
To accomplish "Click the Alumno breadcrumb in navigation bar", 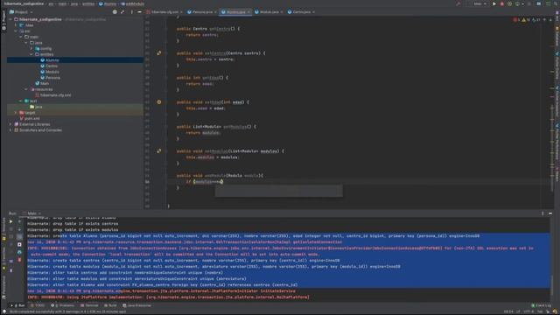I will (108, 3).
